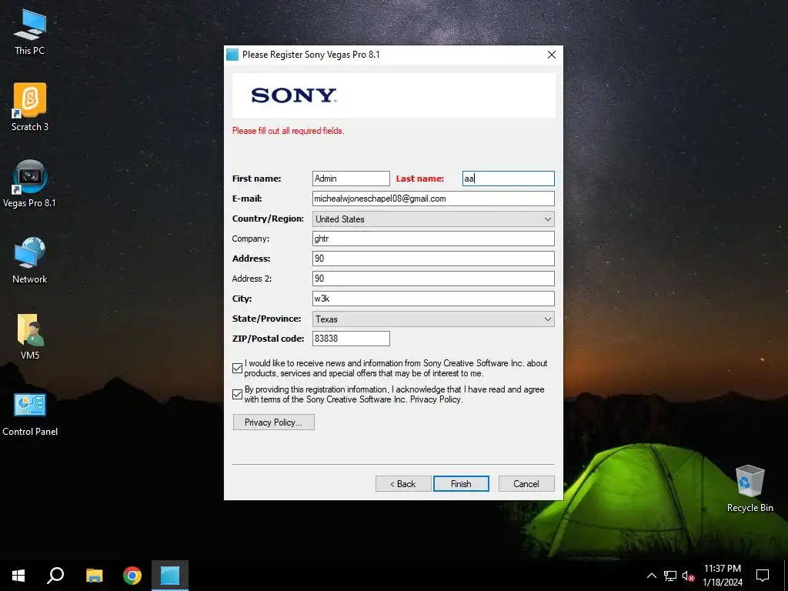The width and height of the screenshot is (788, 591).
Task: Click the Privacy Policy... button
Action: coord(274,422)
